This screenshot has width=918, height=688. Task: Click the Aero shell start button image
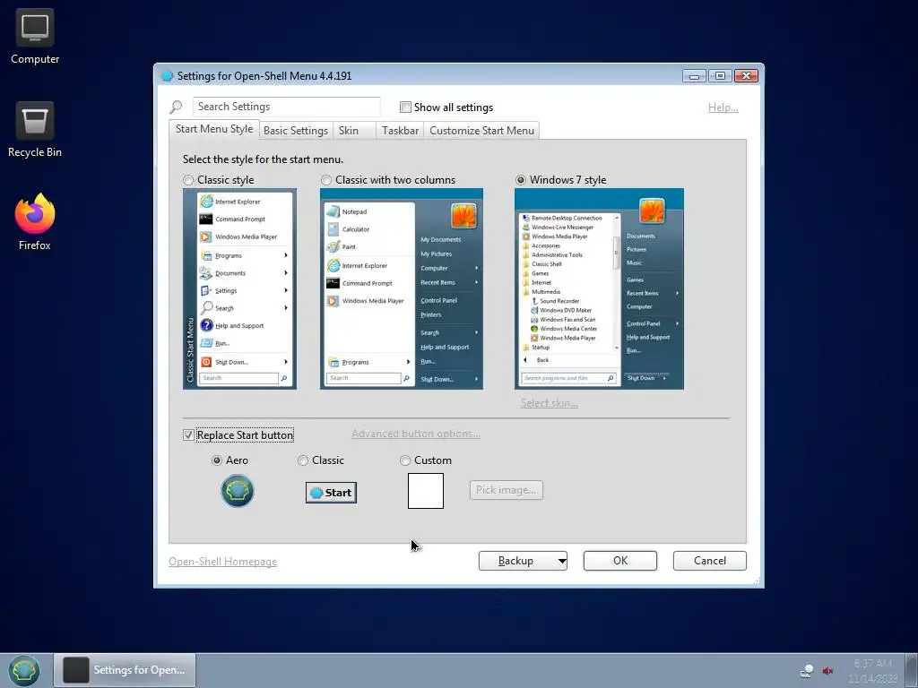tap(237, 491)
